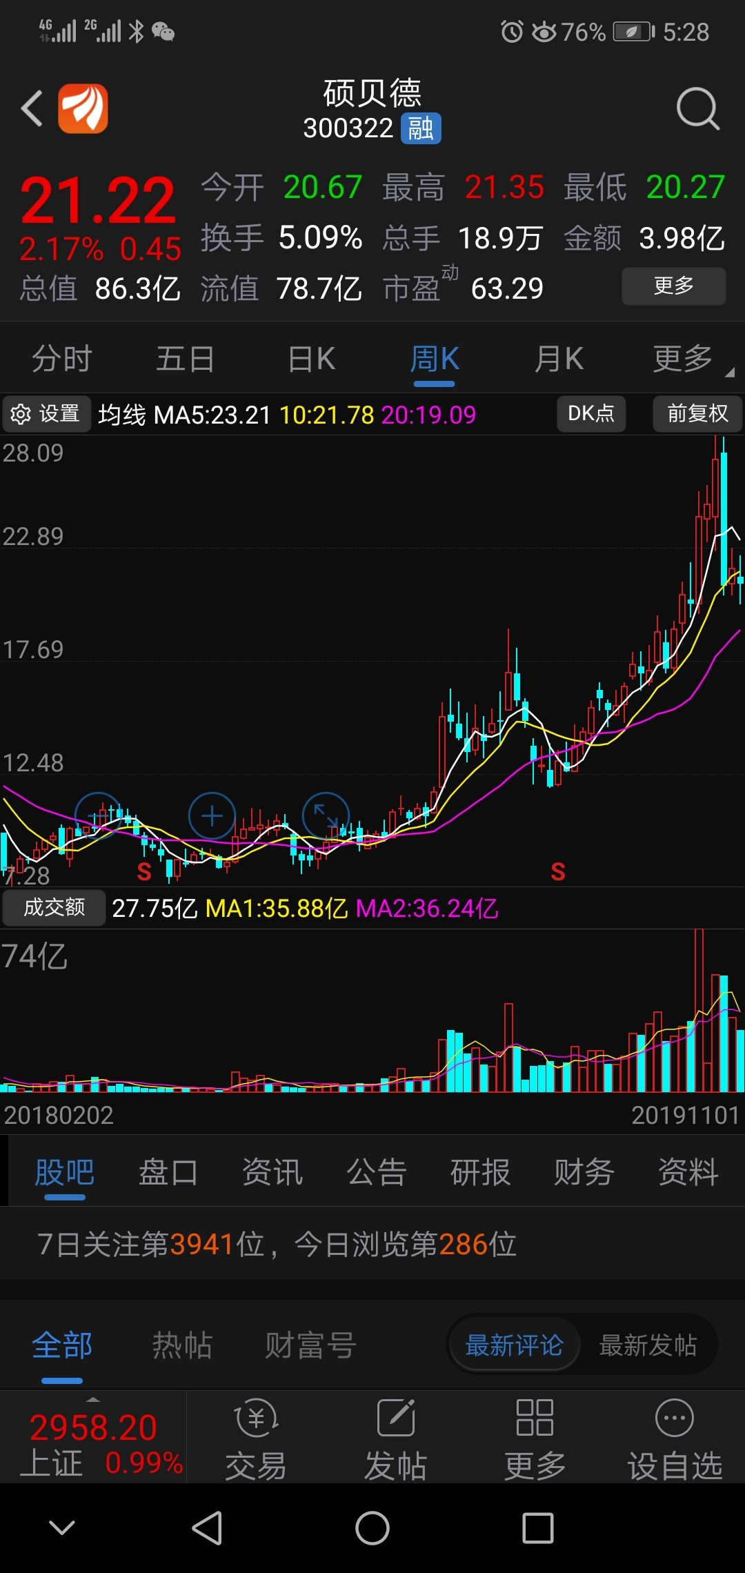Open the 发帖 post compose icon
This screenshot has height=1573, width=745.
(x=396, y=1440)
